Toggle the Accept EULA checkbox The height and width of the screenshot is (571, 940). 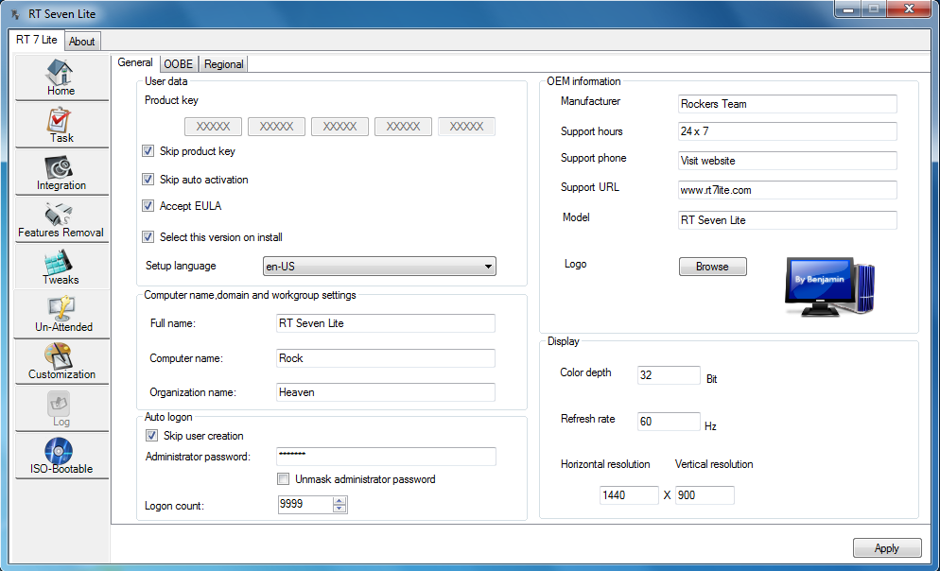[x=148, y=206]
